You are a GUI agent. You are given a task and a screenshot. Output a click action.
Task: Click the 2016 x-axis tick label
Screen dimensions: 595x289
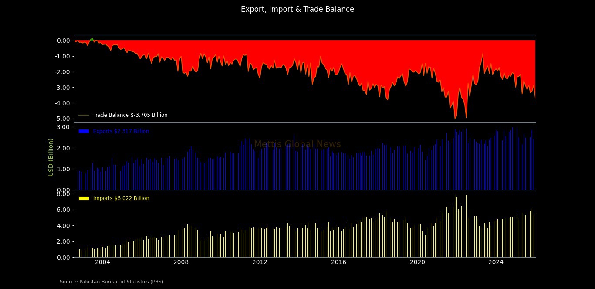click(338, 262)
